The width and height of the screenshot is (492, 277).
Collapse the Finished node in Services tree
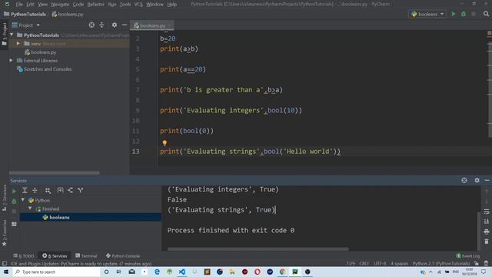pyautogui.click(x=30, y=209)
